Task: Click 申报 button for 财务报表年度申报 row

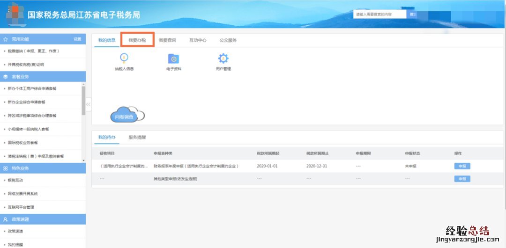Action: [462, 166]
